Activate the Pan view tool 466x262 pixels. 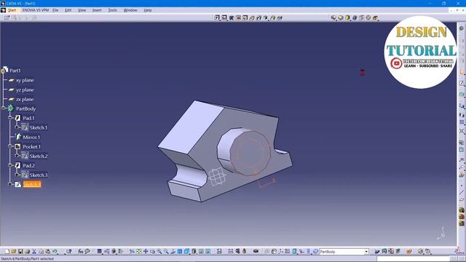(x=146, y=251)
